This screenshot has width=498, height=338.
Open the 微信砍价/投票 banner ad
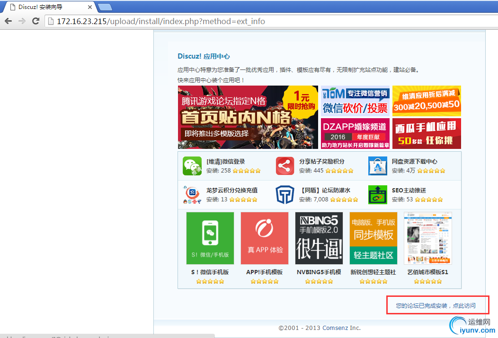[355, 101]
